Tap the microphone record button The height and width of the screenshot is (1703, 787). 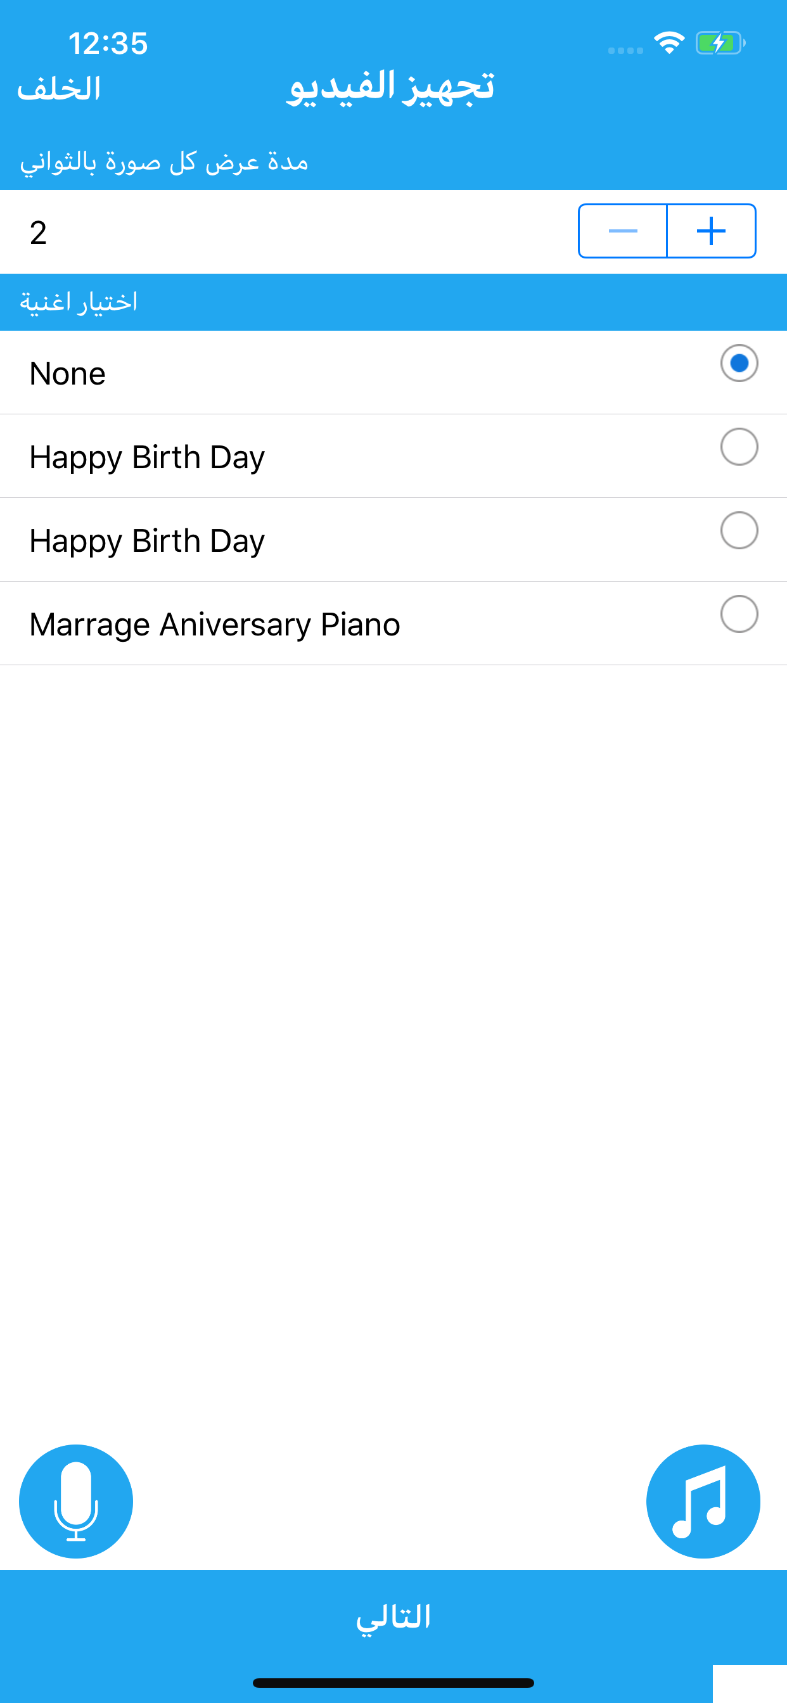tap(76, 1501)
